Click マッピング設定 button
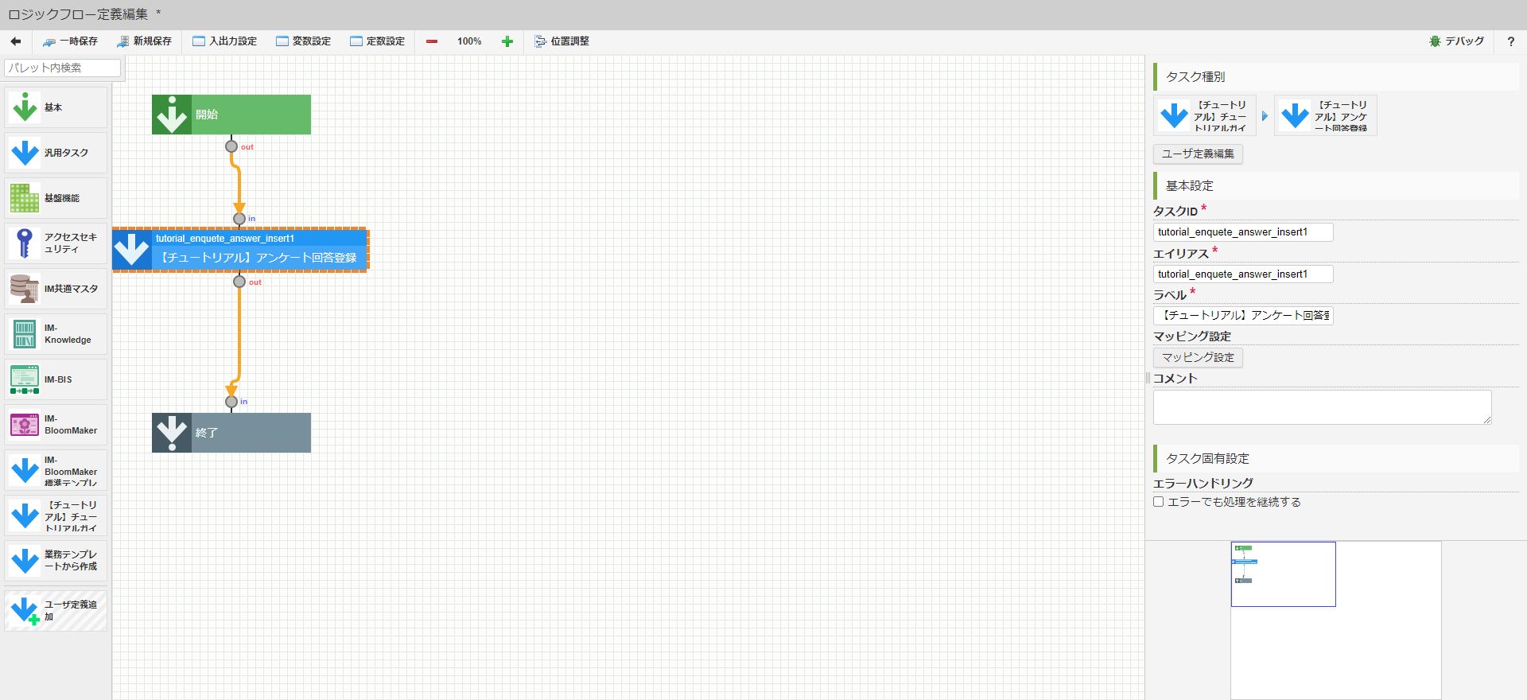 pyautogui.click(x=1198, y=358)
